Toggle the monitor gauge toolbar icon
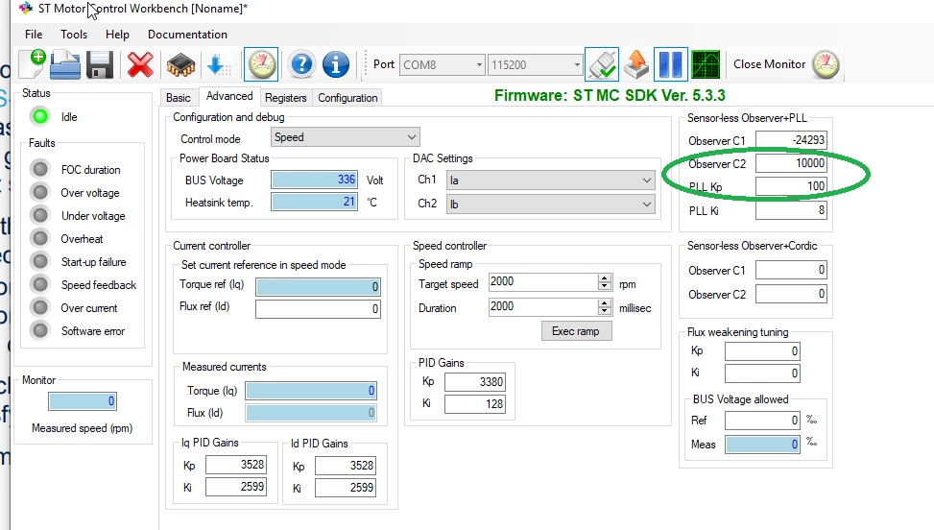Viewport: 934px width, 530px height. tap(261, 64)
